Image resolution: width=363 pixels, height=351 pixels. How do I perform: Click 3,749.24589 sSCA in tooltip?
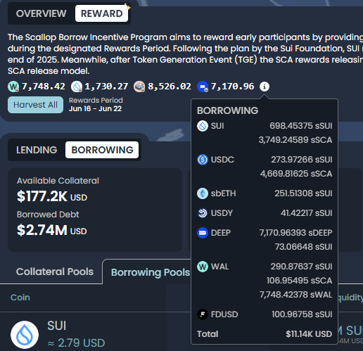pos(295,140)
